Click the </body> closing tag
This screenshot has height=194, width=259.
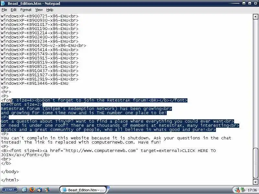[10, 172]
